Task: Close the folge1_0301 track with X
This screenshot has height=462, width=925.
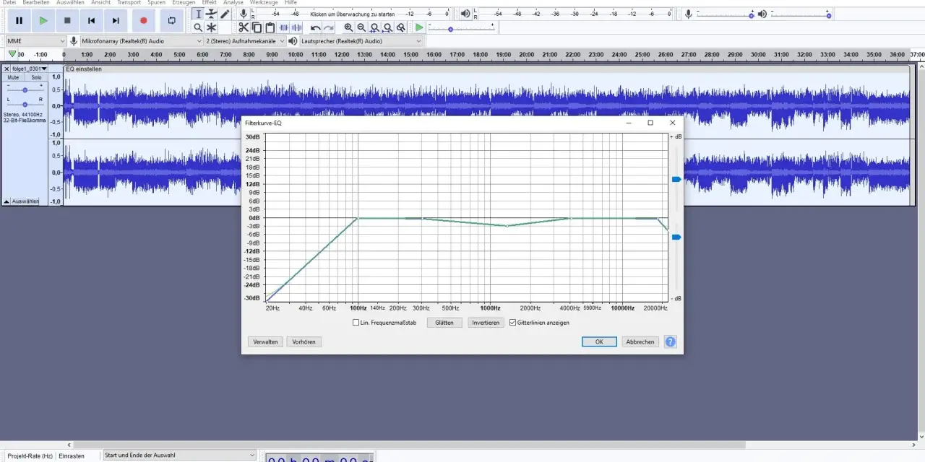Action: (x=7, y=69)
